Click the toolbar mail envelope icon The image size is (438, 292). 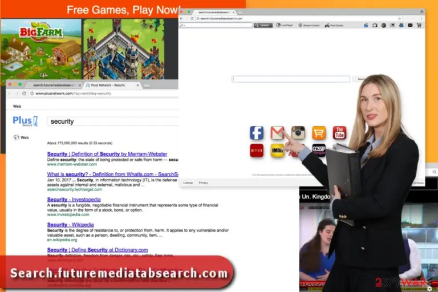(410, 25)
